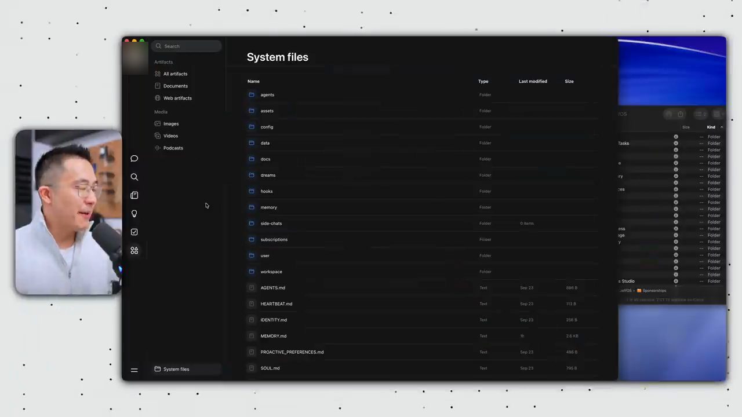The image size is (742, 417).
Task: Click the folder icon beside dreams
Action: click(252, 175)
